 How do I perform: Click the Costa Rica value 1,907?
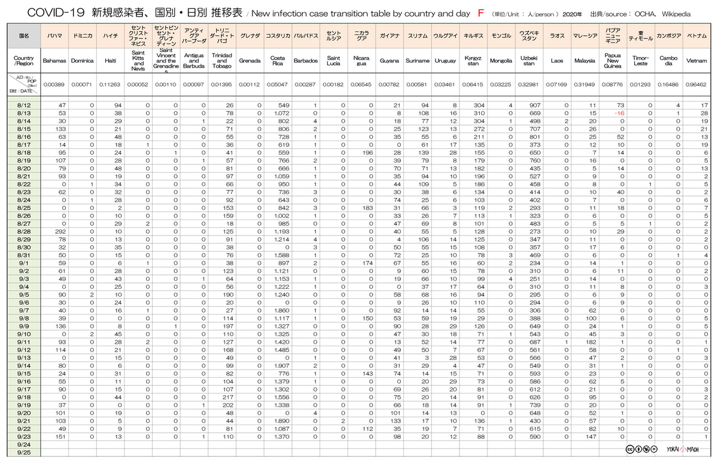tap(281, 365)
